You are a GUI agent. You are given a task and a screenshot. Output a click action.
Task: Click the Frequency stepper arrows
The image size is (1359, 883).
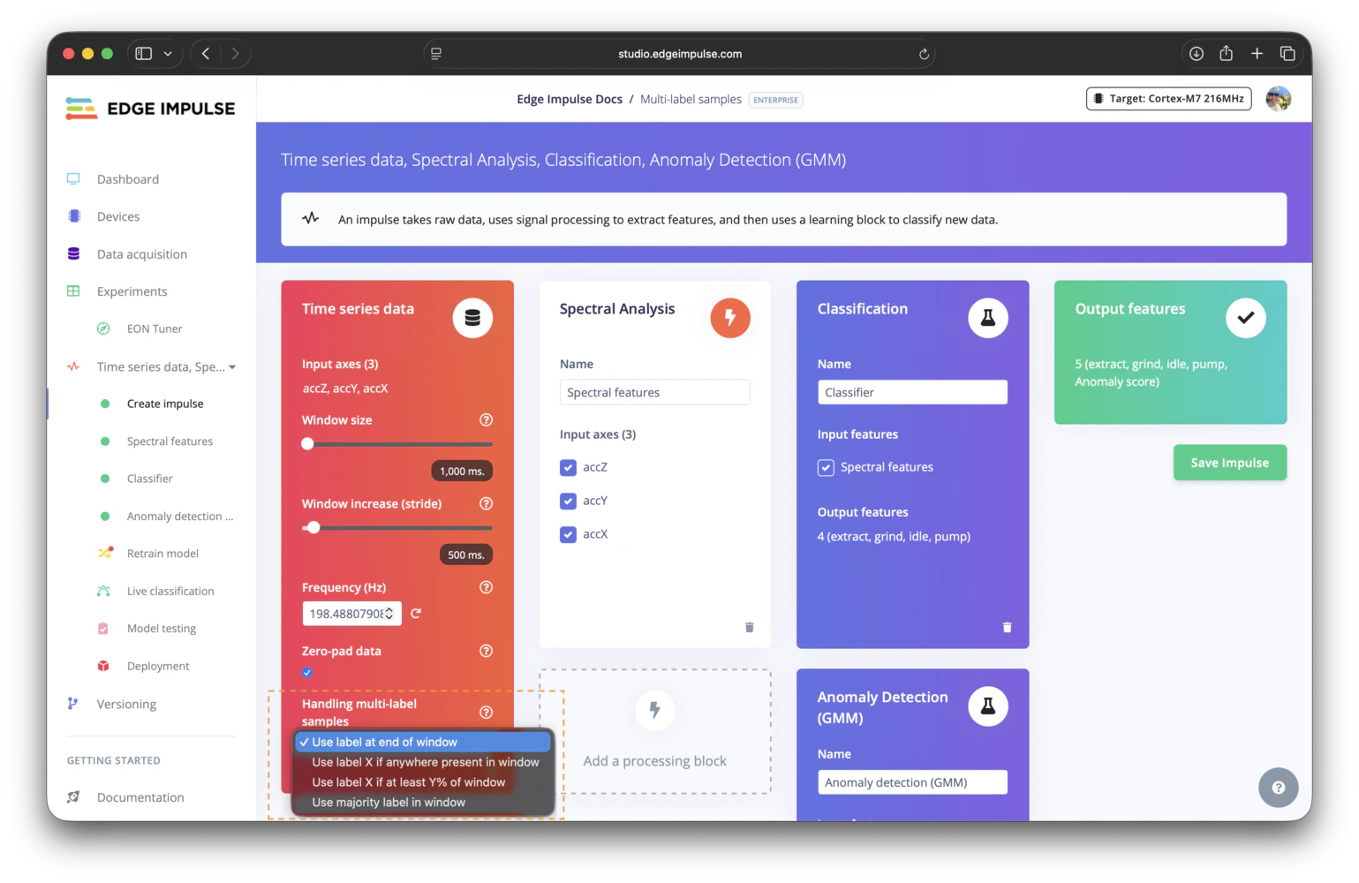389,614
